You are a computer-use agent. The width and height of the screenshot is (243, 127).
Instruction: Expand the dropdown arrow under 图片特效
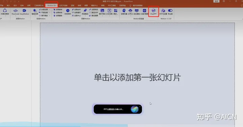click(x=103, y=16)
